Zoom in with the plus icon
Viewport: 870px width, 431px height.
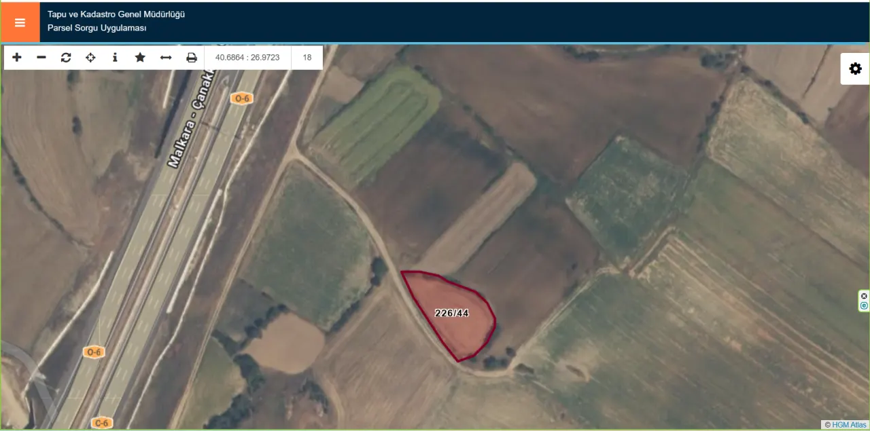pos(17,58)
